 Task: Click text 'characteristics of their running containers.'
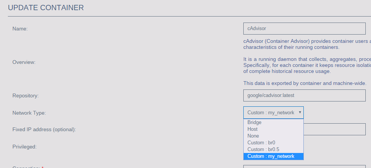point(291,47)
